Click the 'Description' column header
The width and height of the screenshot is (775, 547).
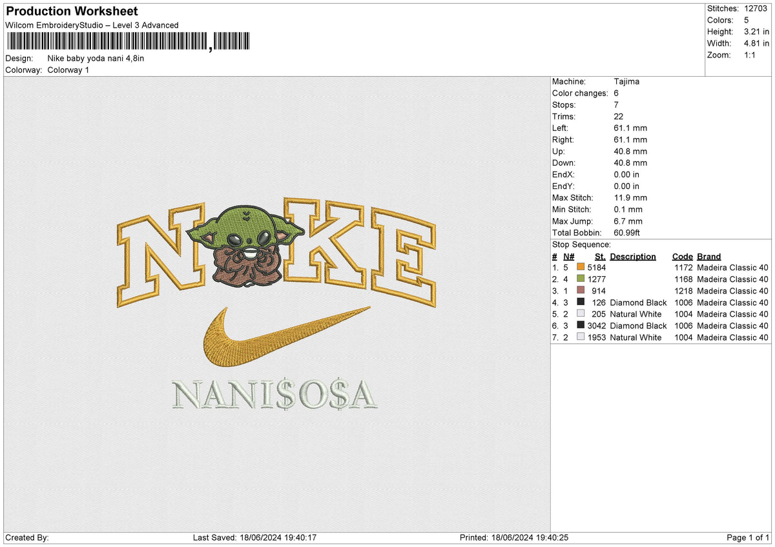point(633,257)
